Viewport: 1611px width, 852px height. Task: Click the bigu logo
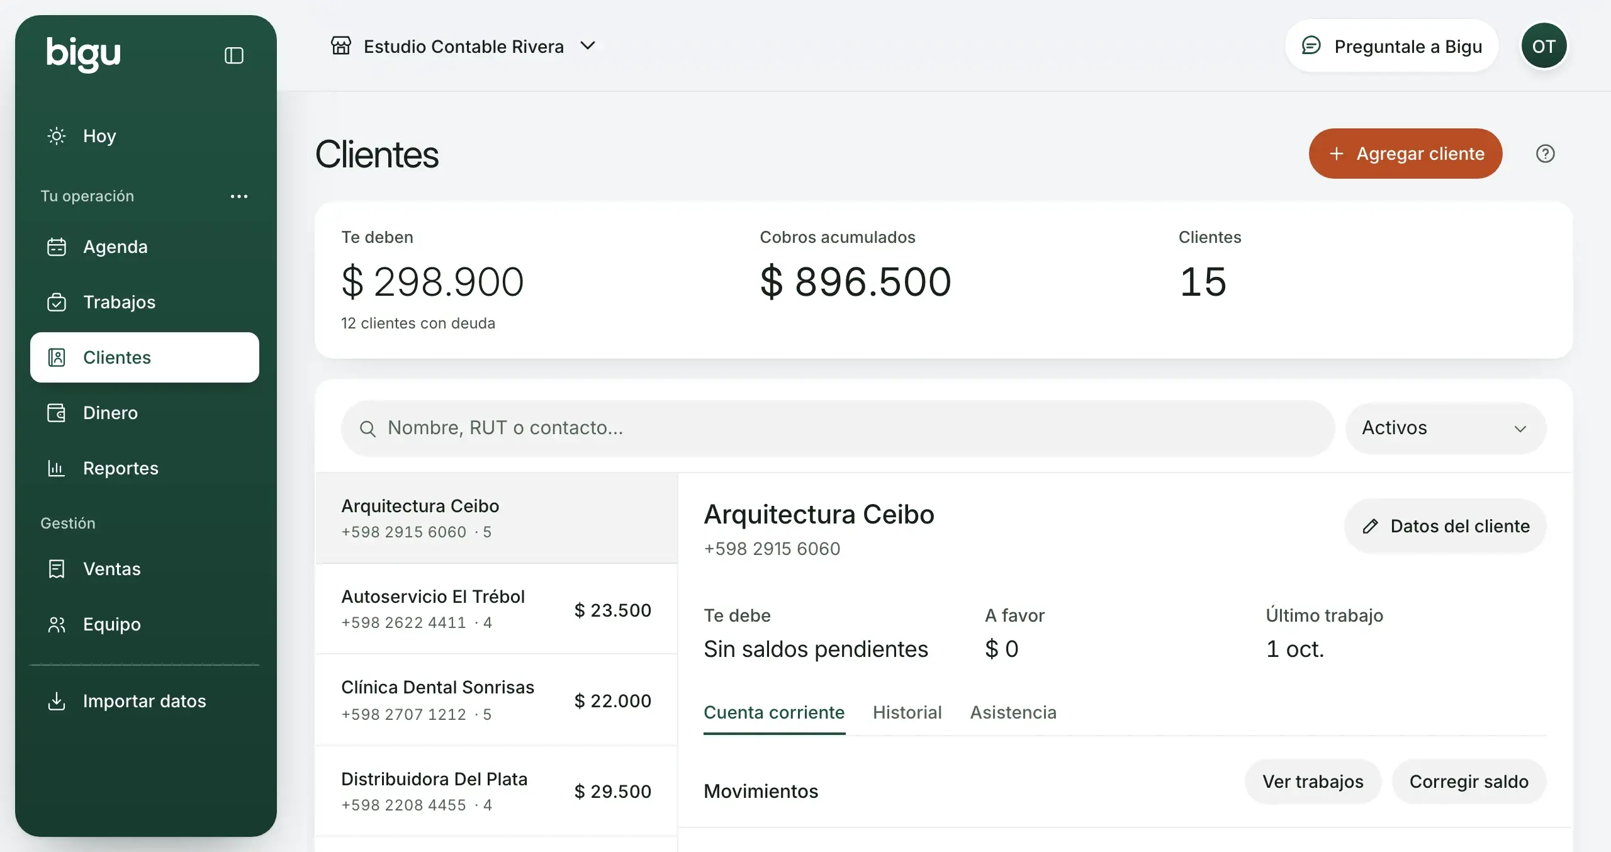pyautogui.click(x=83, y=54)
